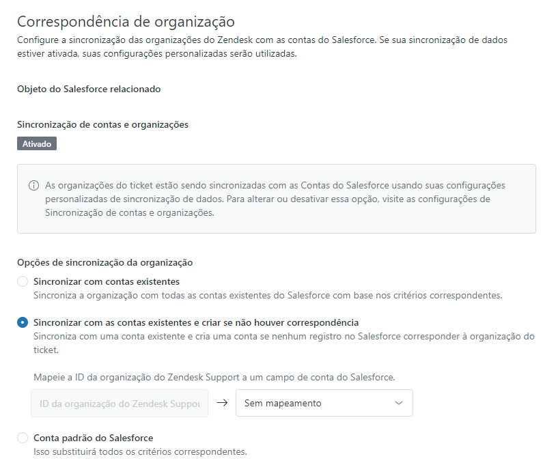
Task: Select the sync-and-create-if-no-match radio option
Action: coord(23,322)
